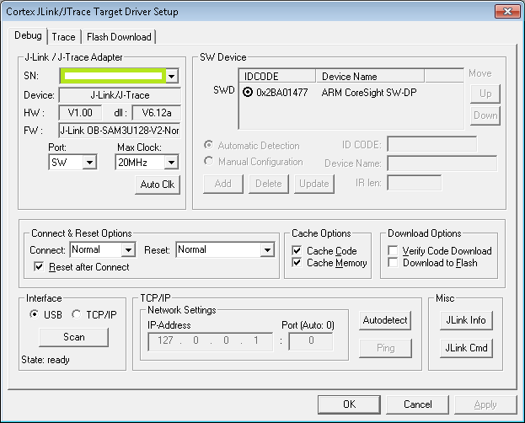Screen dimensions: 525x423
Task: Click the FW version field
Action: click(x=120, y=131)
